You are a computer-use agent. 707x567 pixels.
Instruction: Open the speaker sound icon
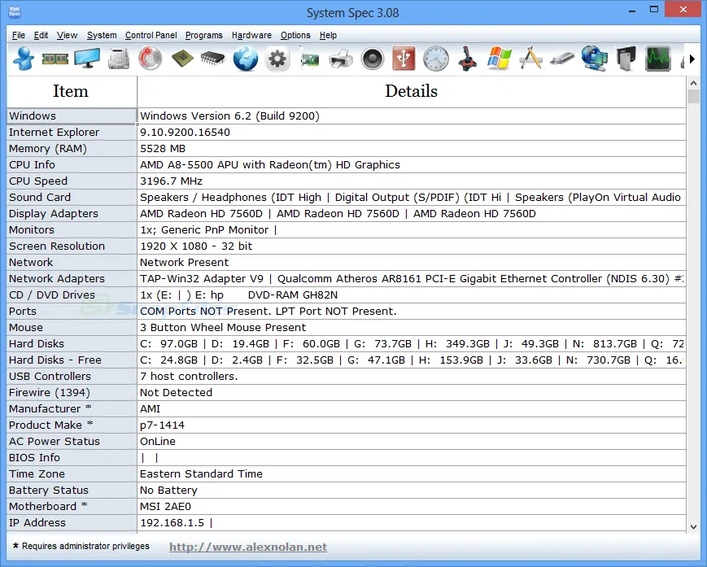tap(373, 59)
